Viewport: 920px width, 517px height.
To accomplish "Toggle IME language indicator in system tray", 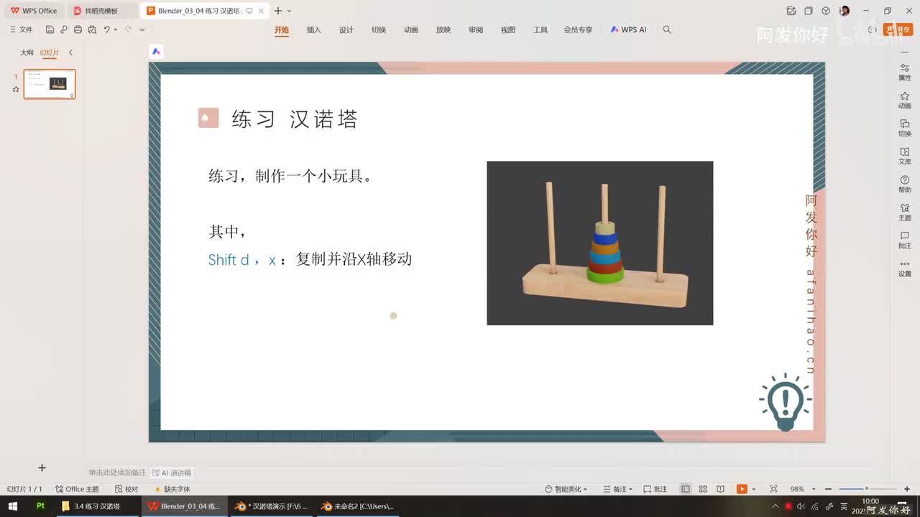I will [843, 506].
